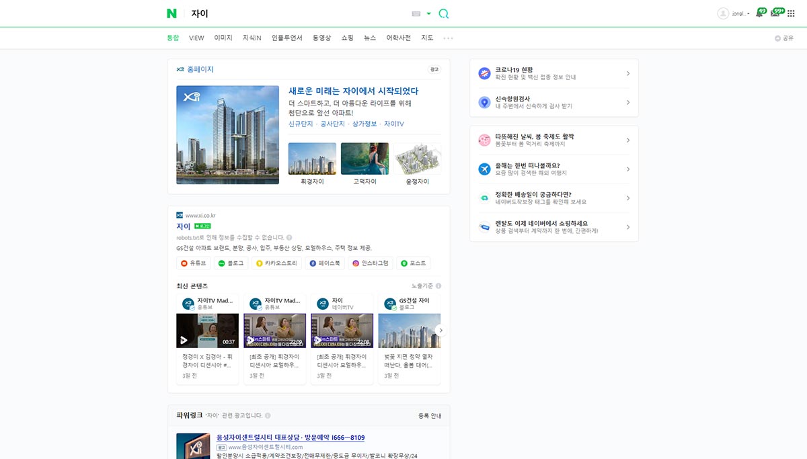Image resolution: width=807 pixels, height=459 pixels.
Task: Open the 포스트 channel button
Action: (414, 263)
